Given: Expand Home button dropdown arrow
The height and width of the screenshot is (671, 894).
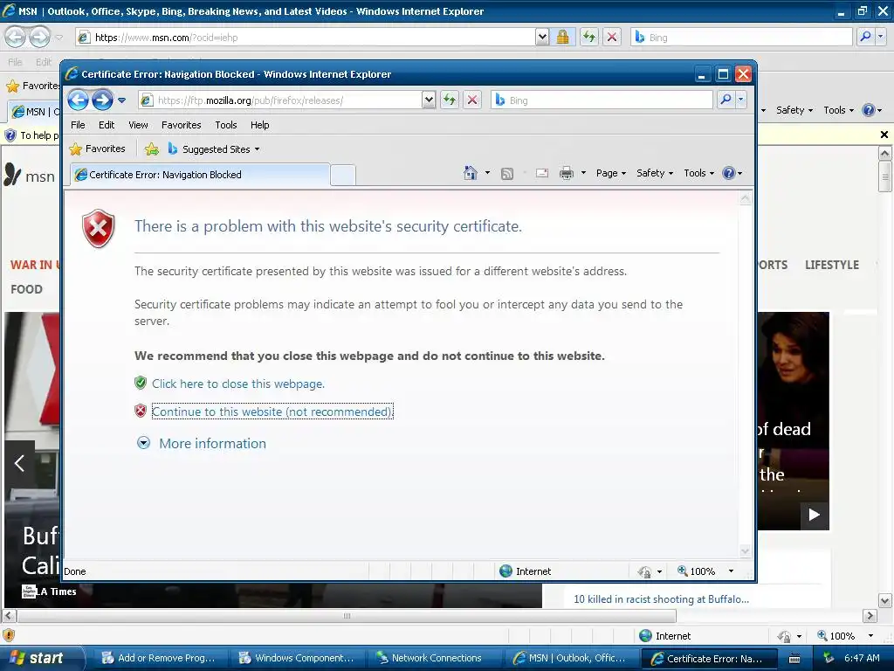Looking at the screenshot, I should pos(487,173).
